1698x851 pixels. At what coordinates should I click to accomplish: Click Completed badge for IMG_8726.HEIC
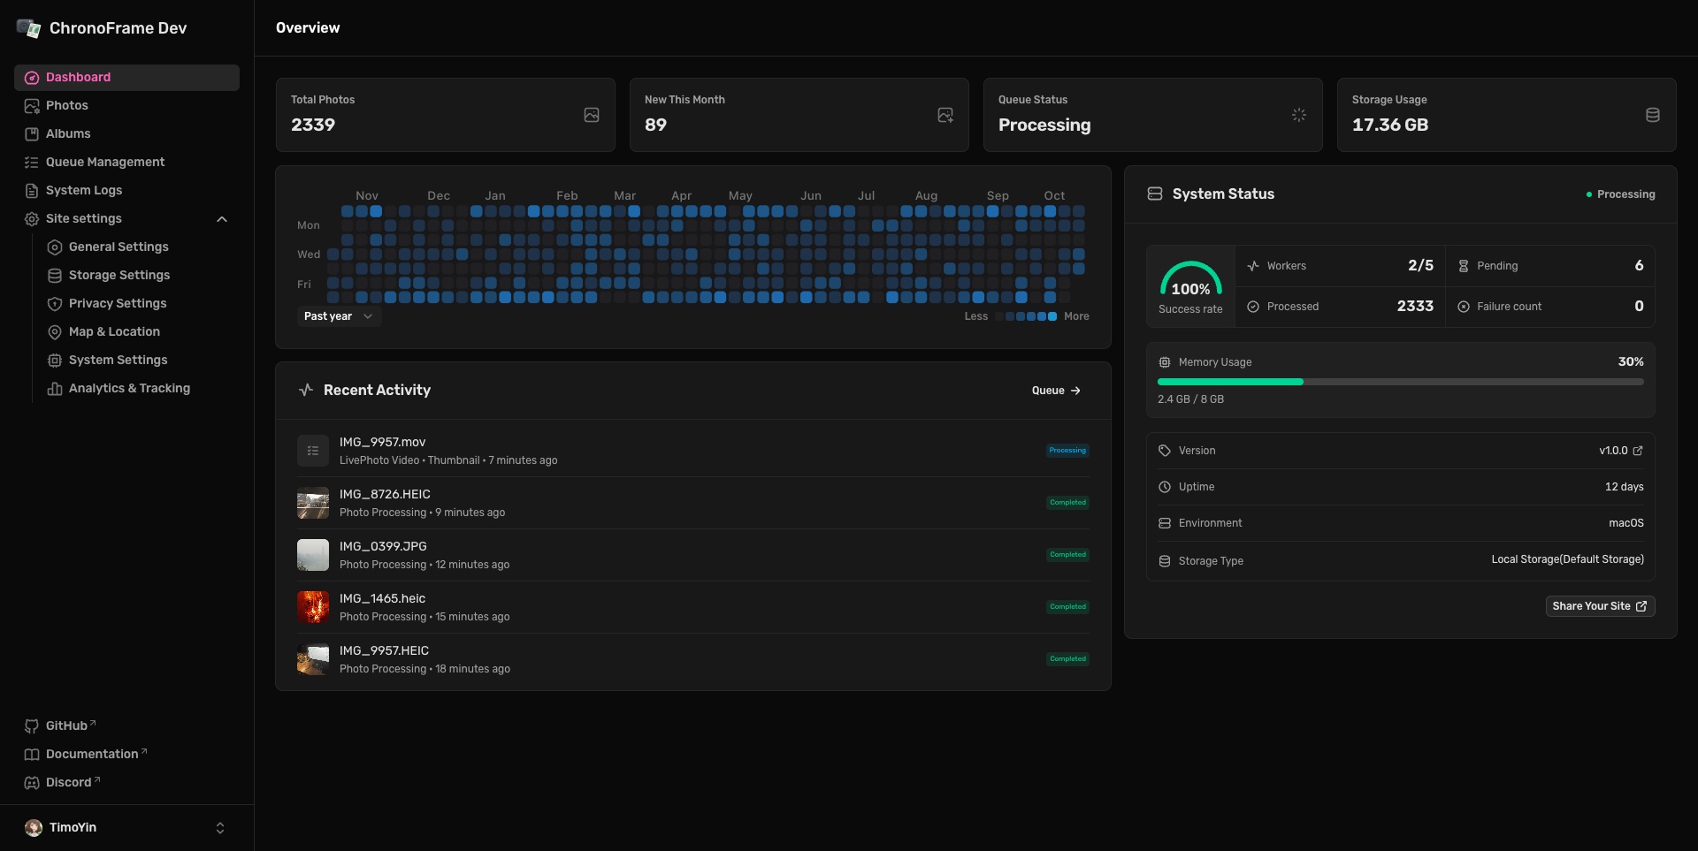click(x=1067, y=503)
